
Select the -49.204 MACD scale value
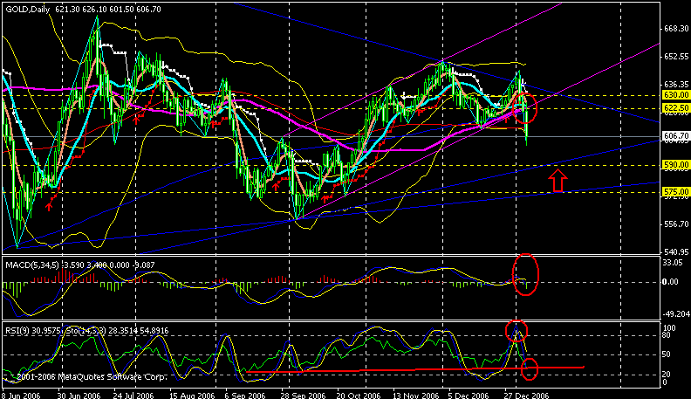pyautogui.click(x=676, y=314)
